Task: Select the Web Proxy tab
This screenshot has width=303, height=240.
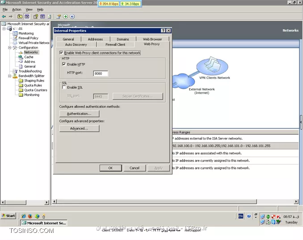Action: [151, 44]
